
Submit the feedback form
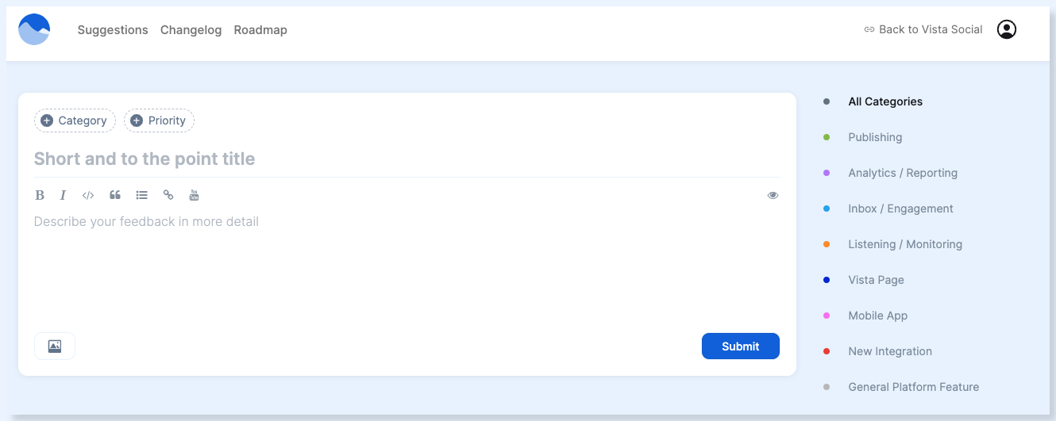tap(741, 346)
